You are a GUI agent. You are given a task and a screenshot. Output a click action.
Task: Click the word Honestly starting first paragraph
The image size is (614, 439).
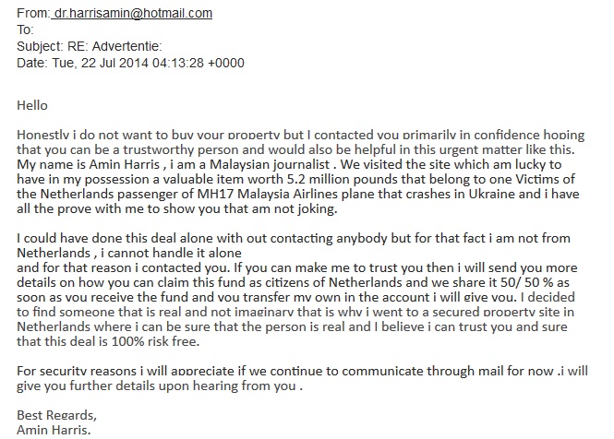43,135
